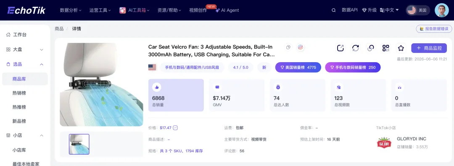
Task: Open product in external link icon
Action: click(x=340, y=48)
